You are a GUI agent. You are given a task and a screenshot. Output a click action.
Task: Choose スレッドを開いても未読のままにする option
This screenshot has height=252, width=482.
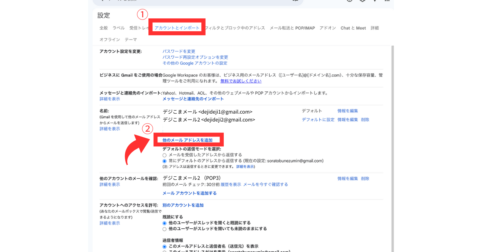pos(164,229)
